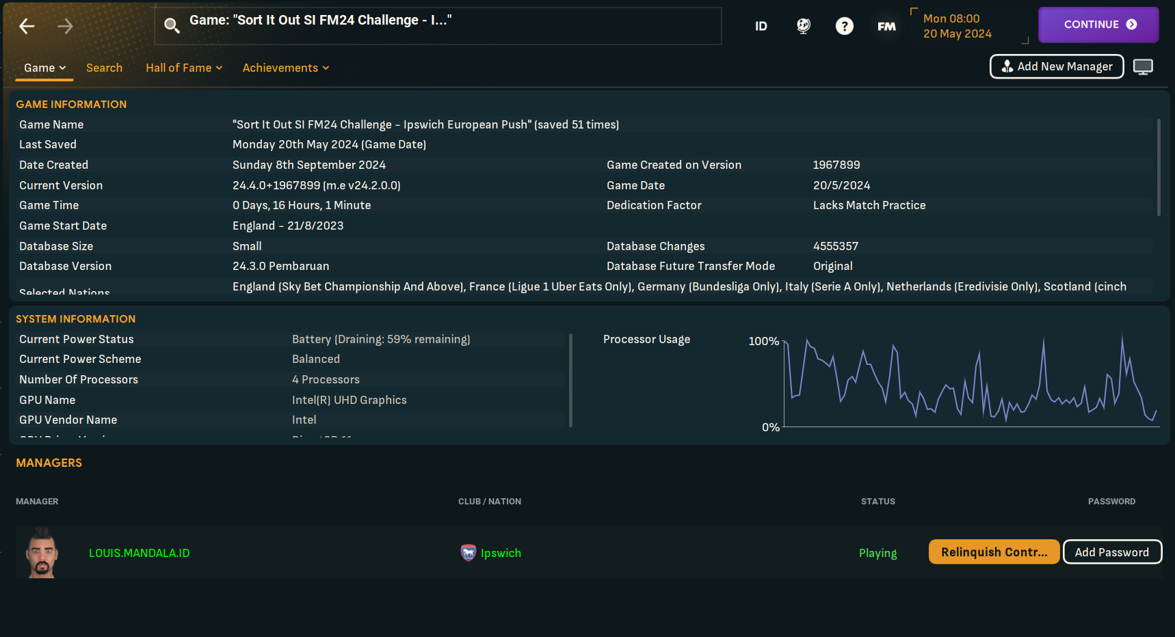Screen dimensions: 1175x637
Task: Open LOUIS.MANDALA.ID manager profile link
Action: 140,553
